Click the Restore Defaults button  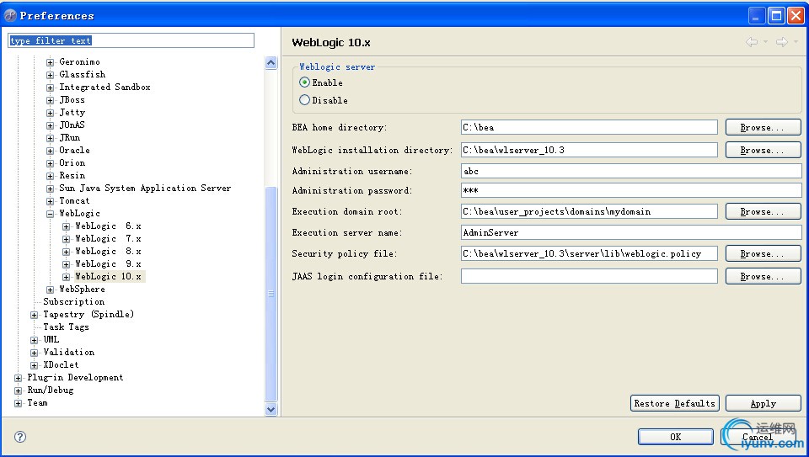tap(674, 403)
